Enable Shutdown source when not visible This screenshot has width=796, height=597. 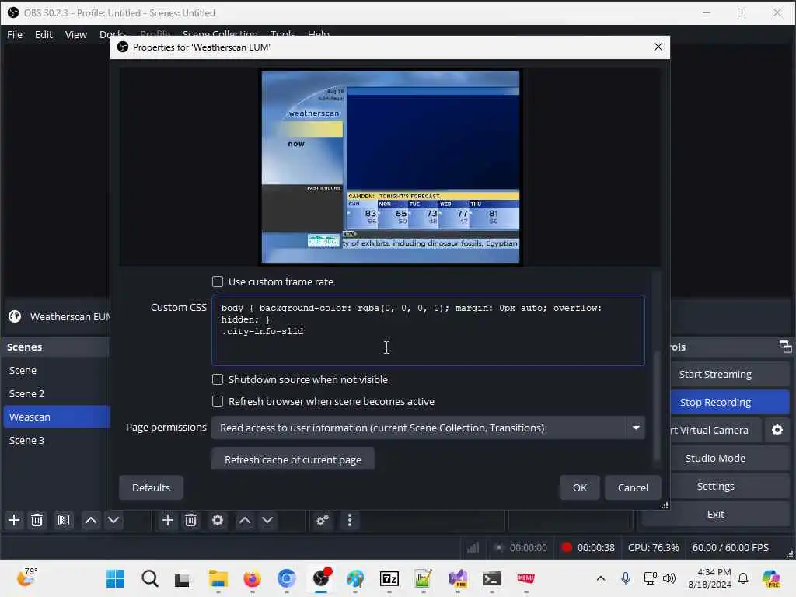pyautogui.click(x=218, y=379)
